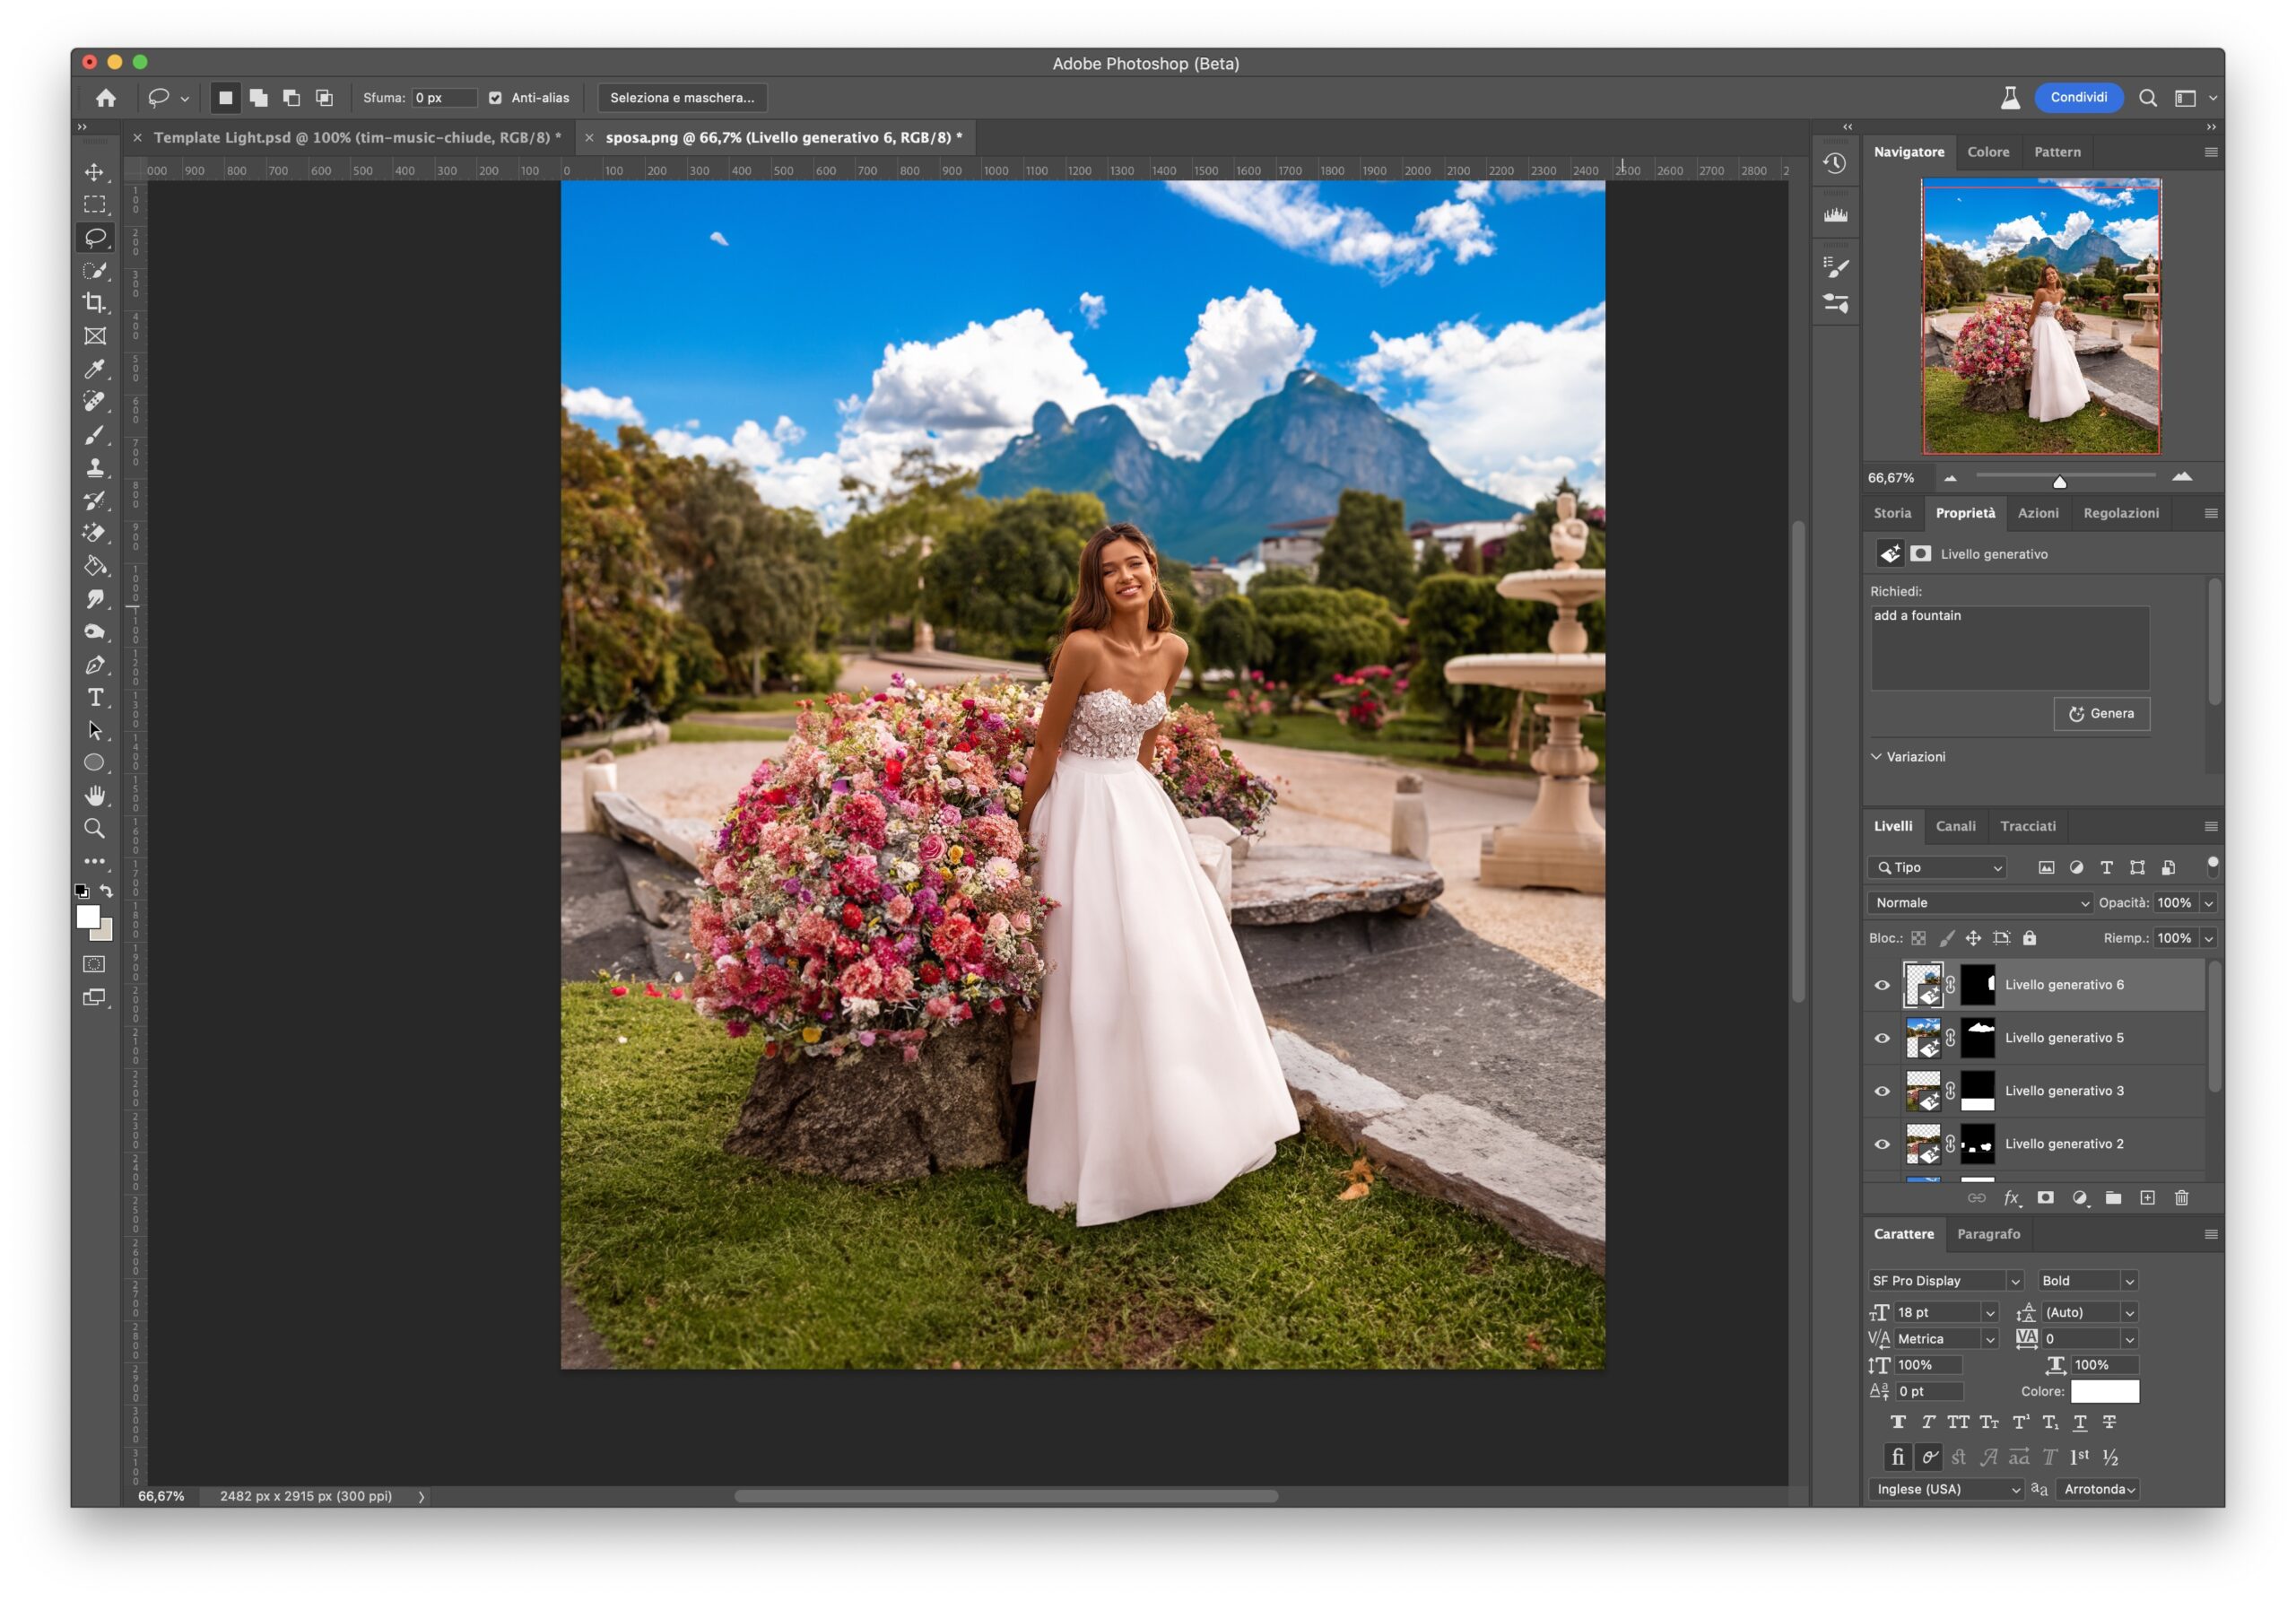Select the Crop tool
2296x1601 pixels.
click(x=94, y=303)
